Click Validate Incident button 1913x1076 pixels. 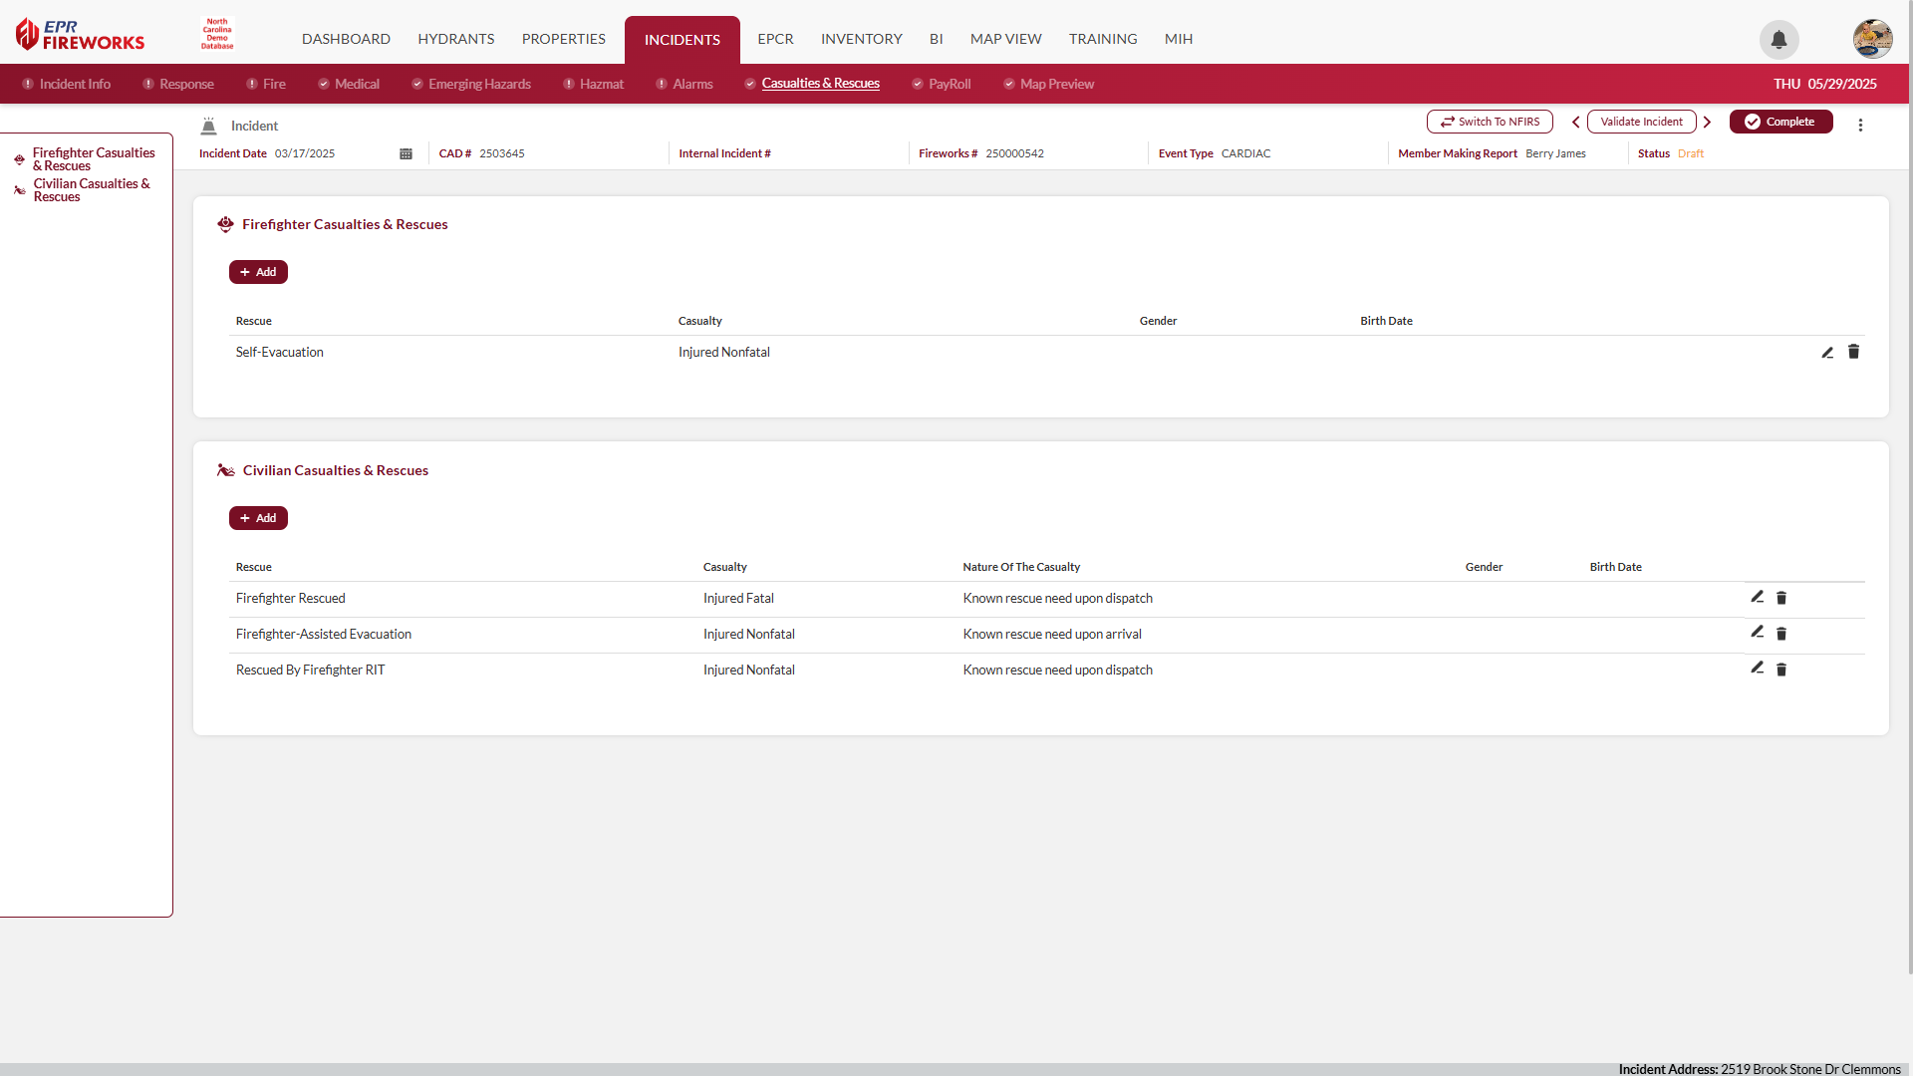(x=1641, y=122)
